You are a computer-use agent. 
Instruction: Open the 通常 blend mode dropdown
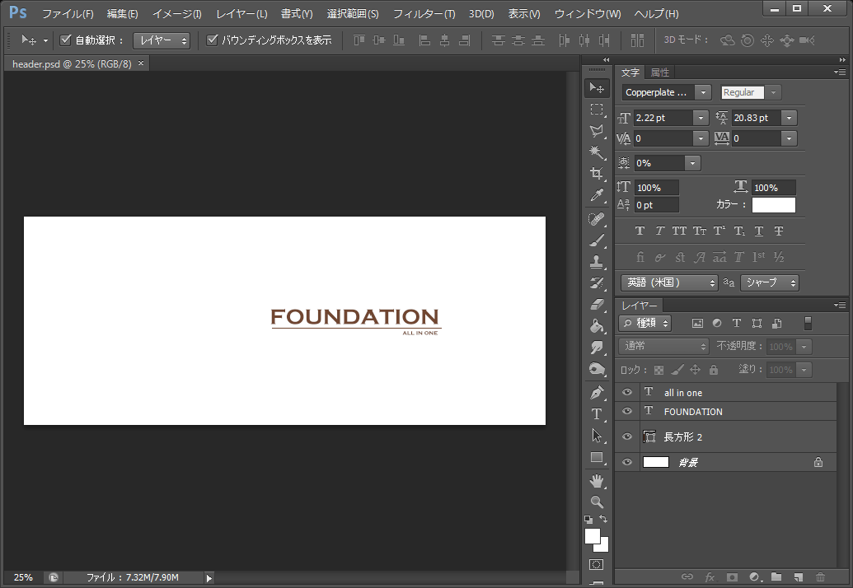[x=663, y=346]
